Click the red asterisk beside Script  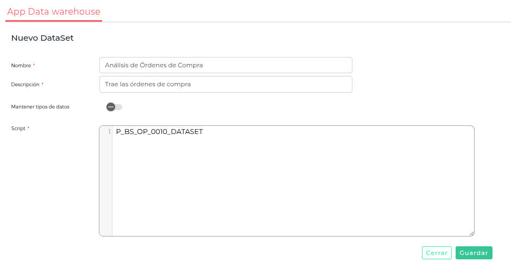pos(28,128)
